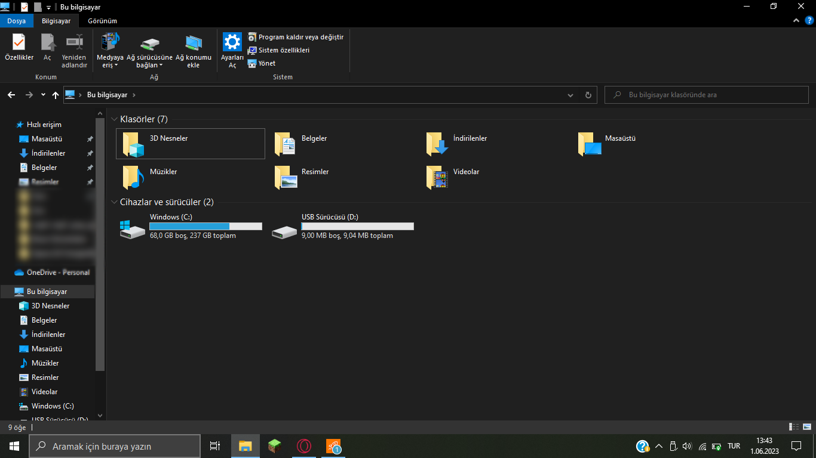Choose Yeniden adlandır in the ribbon
This screenshot has width=816, height=458.
[x=75, y=51]
